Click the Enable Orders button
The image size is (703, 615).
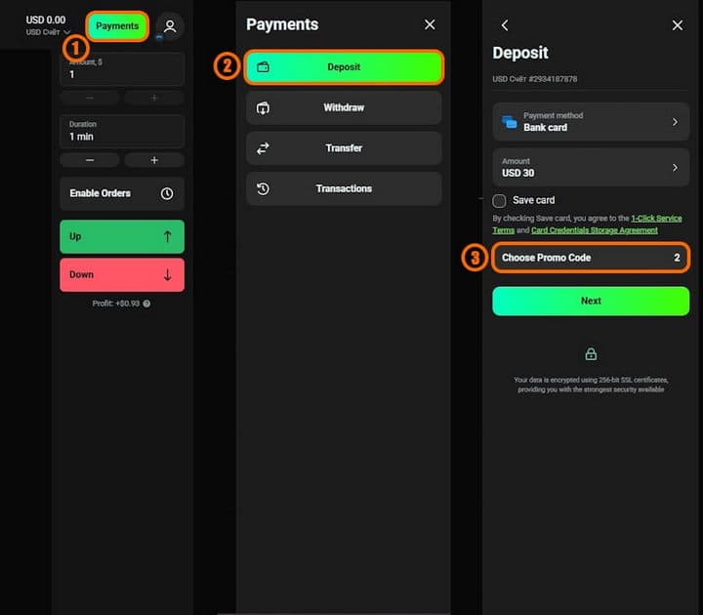122,193
